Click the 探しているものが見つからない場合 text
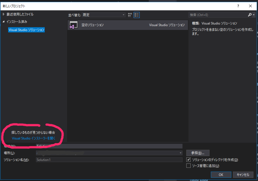The width and height of the screenshot is (258, 181). pyautogui.click(x=33, y=132)
